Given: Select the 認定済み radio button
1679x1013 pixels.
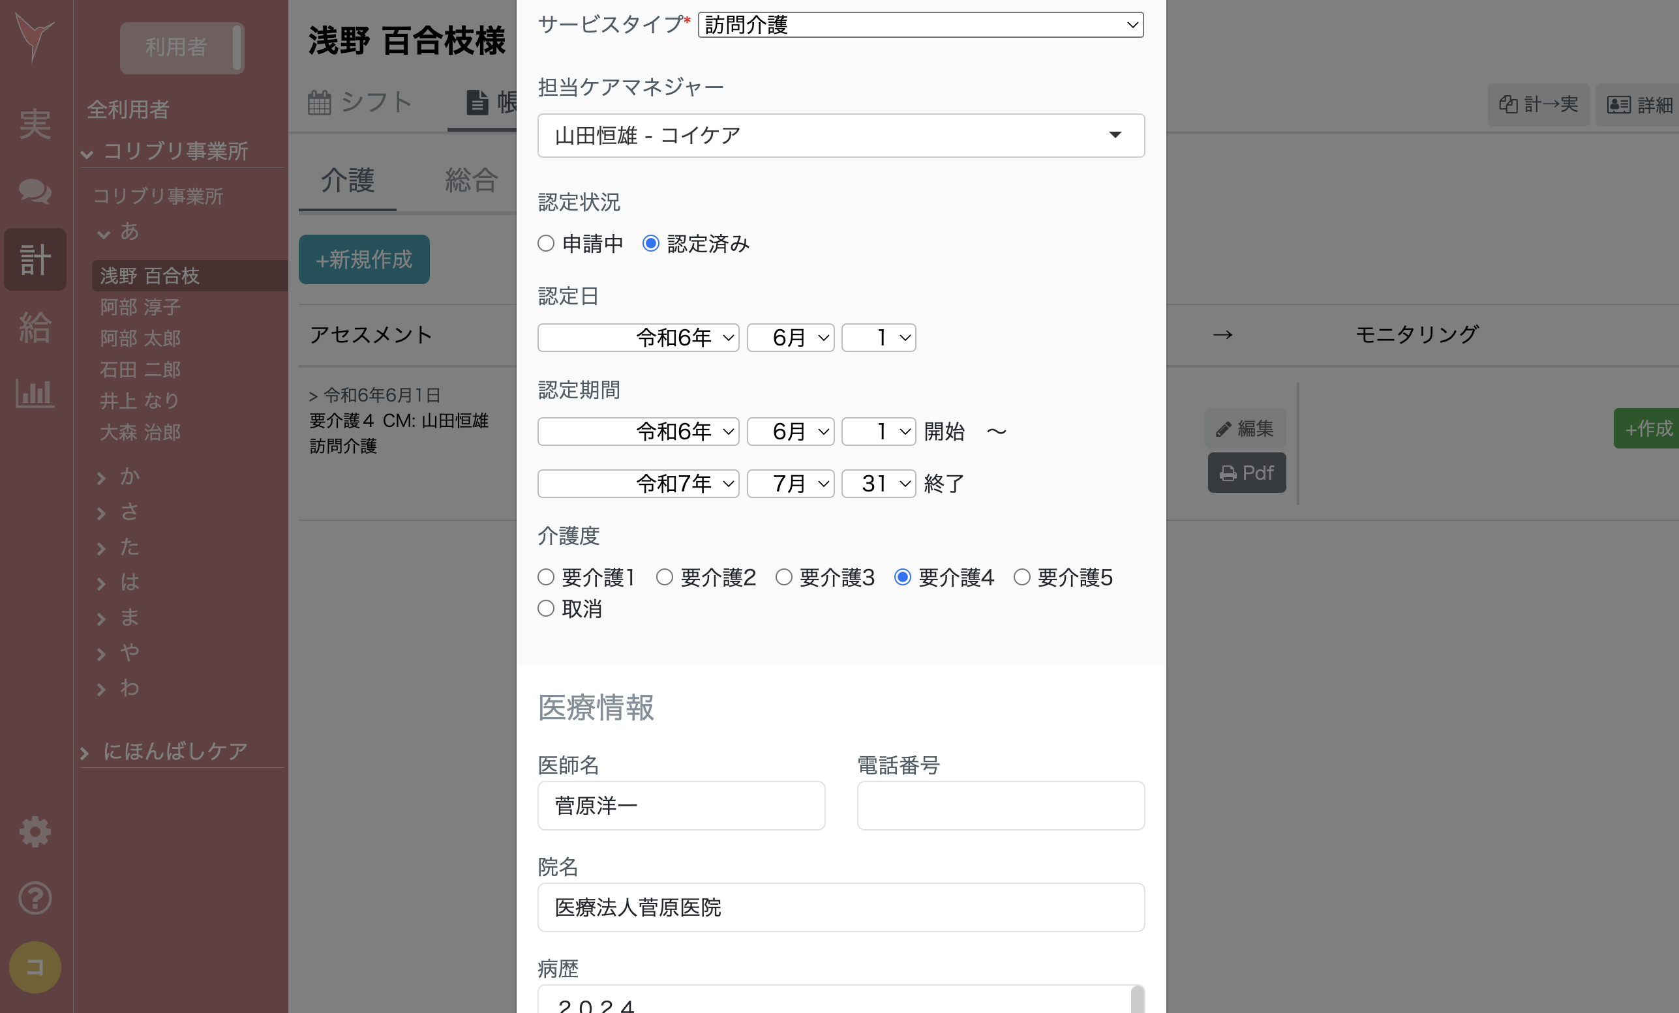Looking at the screenshot, I should [x=652, y=243].
